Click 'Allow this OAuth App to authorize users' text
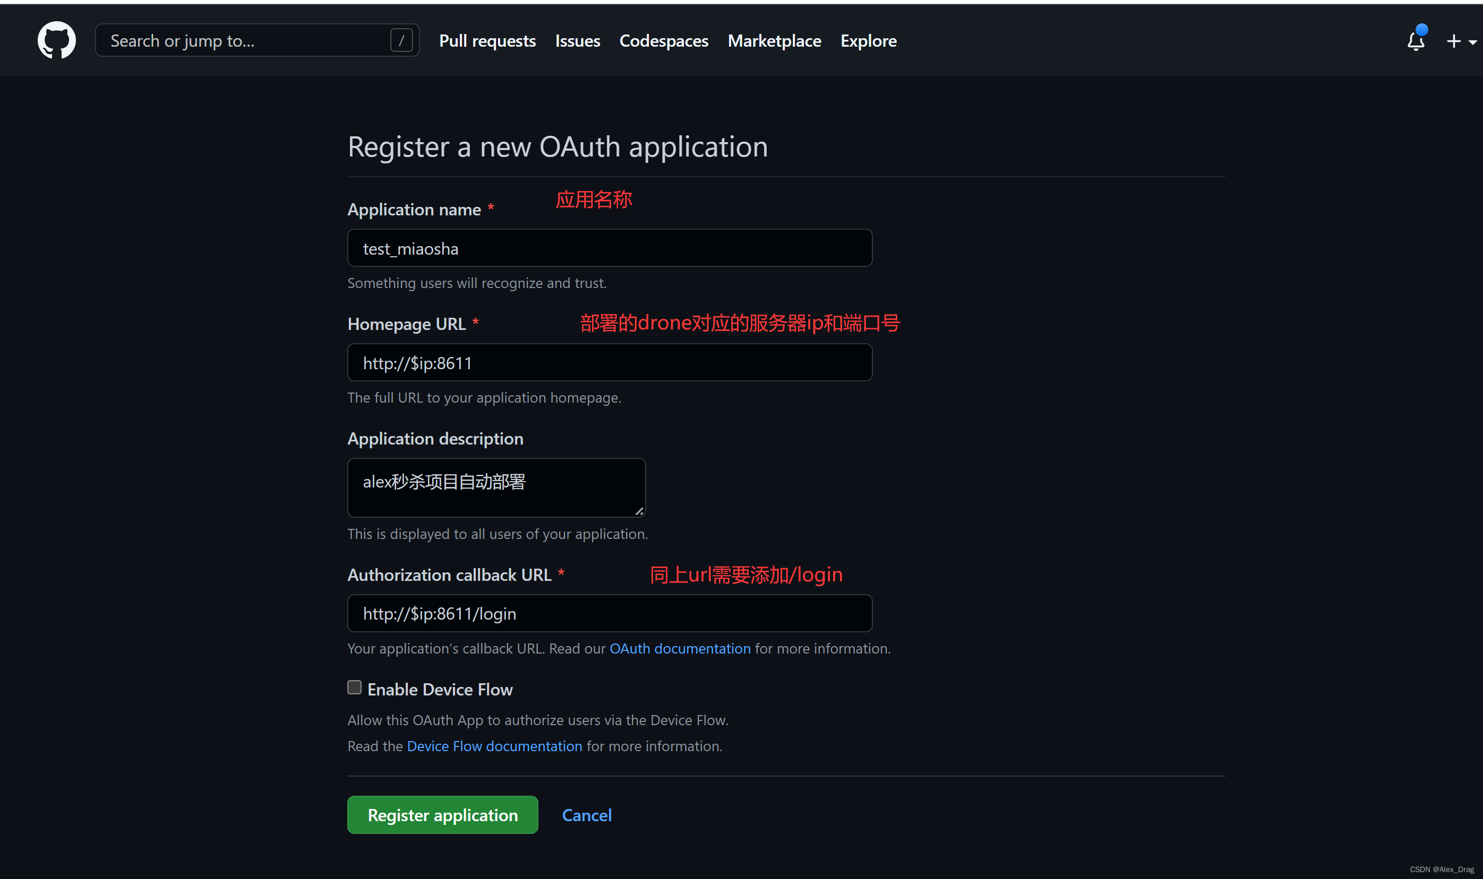The height and width of the screenshot is (879, 1483). (537, 720)
